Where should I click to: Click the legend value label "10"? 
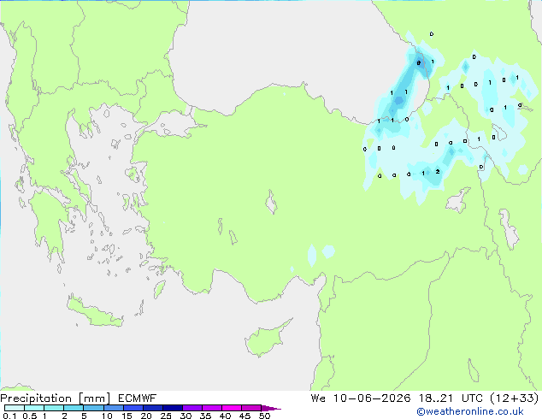[x=107, y=416]
